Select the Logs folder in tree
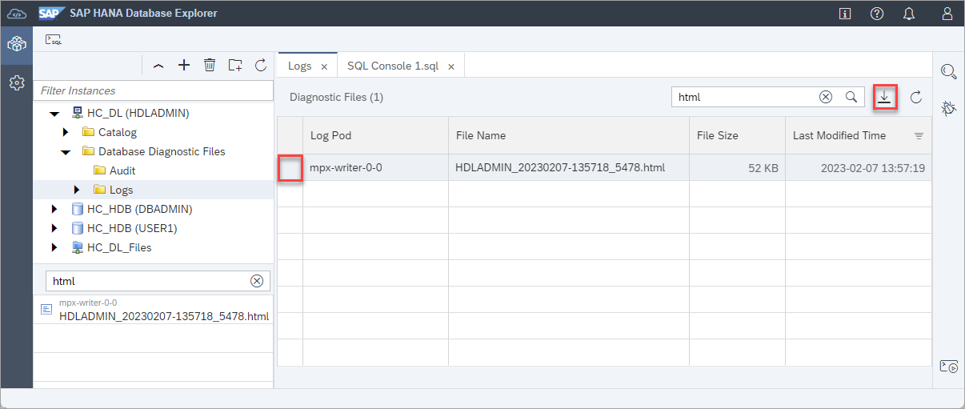The width and height of the screenshot is (965, 409). [122, 190]
